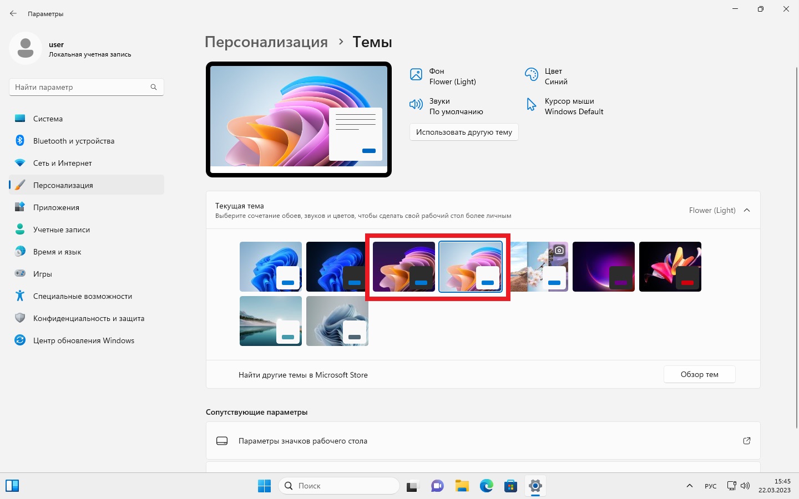Open Microsoft Store from the taskbar
Screen dimensions: 799x499
(x=511, y=486)
